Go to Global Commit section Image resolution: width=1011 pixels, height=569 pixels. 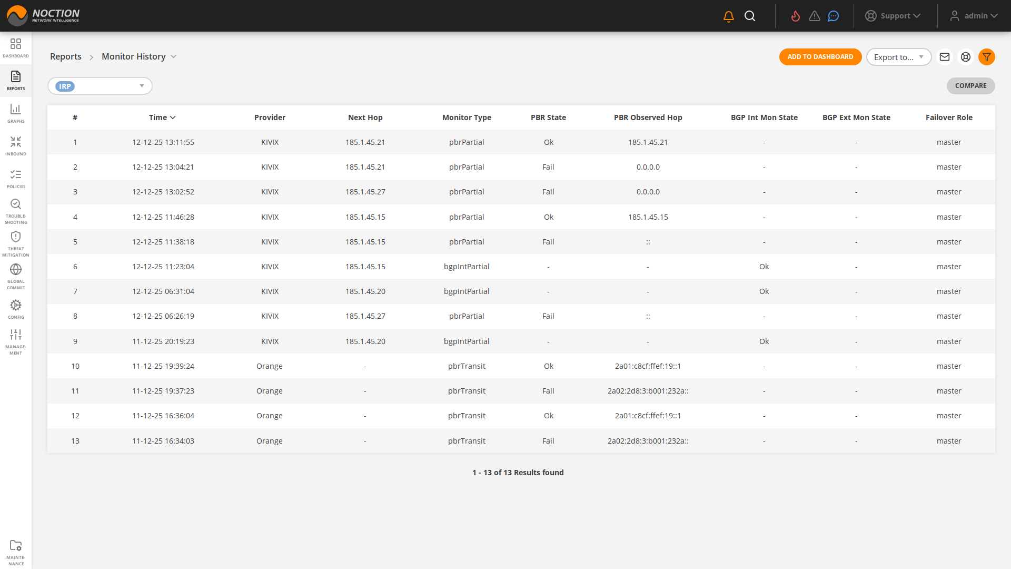point(16,277)
